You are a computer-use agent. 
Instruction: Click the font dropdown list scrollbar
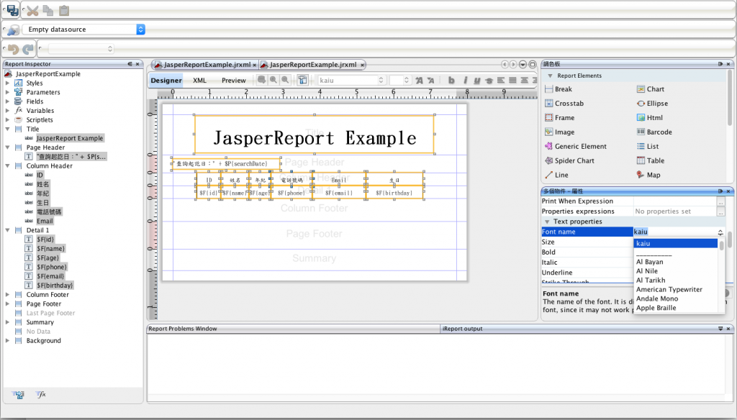721,246
